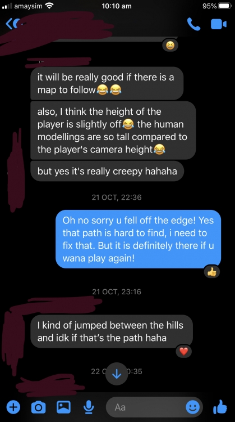
Task: Select the "map to follow" message bubble
Action: 107,83
